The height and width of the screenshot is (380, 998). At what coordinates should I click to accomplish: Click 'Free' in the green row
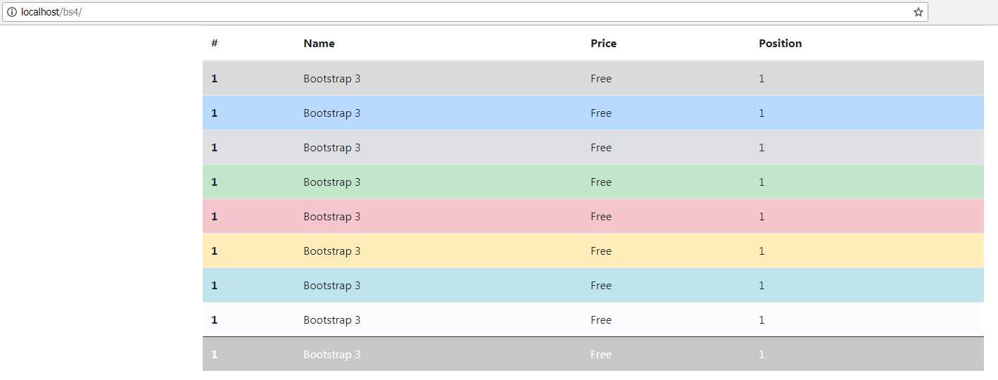point(601,182)
